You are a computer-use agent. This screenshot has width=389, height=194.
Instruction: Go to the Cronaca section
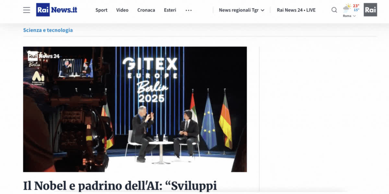point(146,10)
